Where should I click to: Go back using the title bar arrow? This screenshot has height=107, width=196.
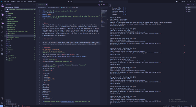click(69, 1)
